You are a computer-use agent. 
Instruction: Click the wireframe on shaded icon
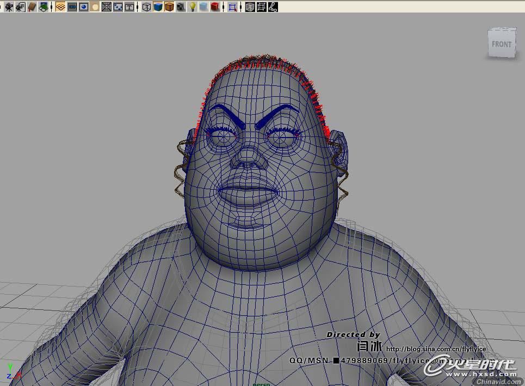169,7
